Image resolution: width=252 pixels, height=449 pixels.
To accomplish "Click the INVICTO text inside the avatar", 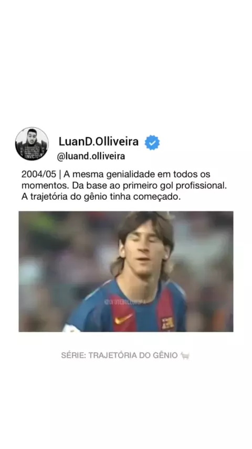I will click(31, 156).
